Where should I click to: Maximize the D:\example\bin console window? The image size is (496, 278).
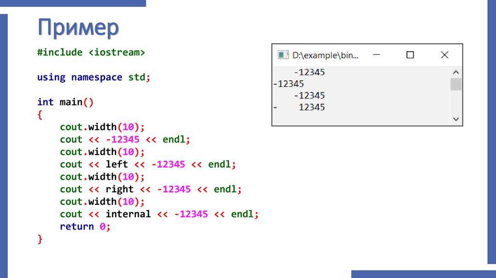[410, 55]
